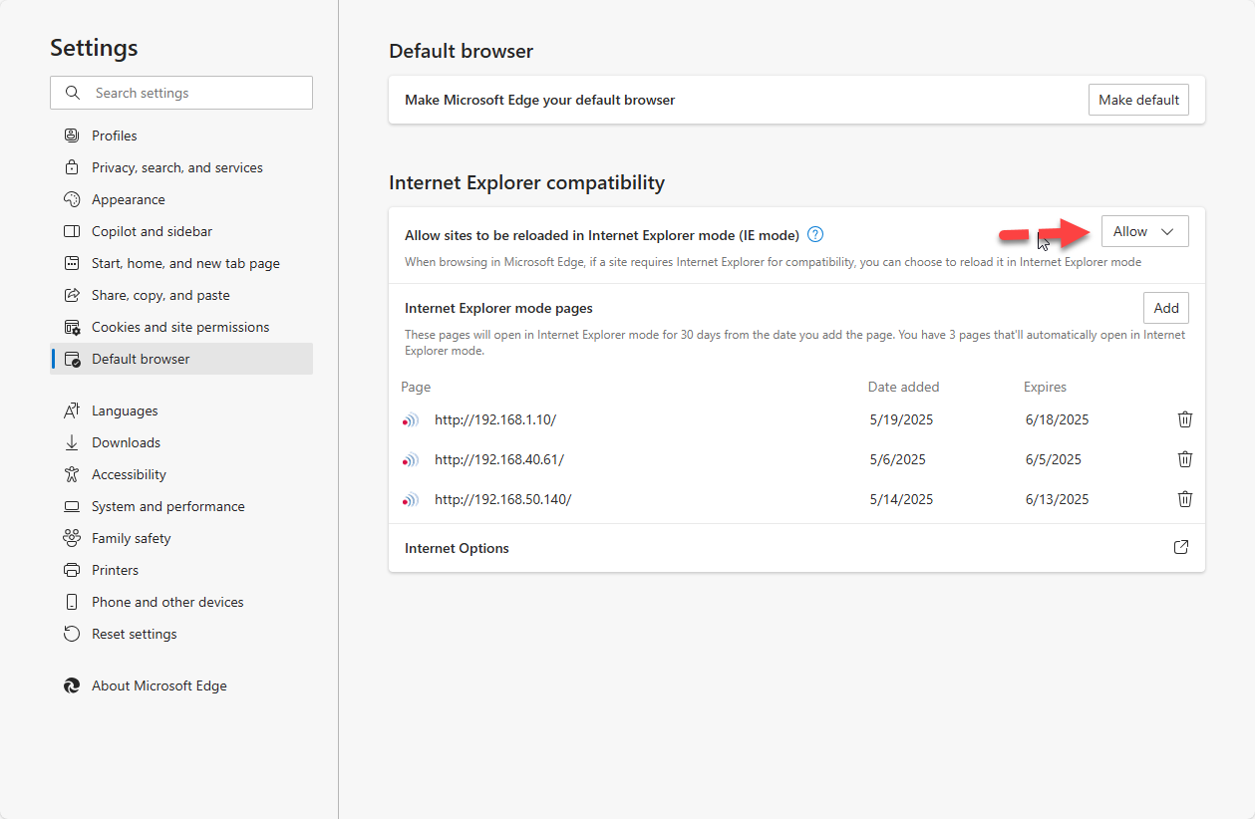Open Internet Options
Viewport: 1255px width, 819px height.
pos(796,548)
